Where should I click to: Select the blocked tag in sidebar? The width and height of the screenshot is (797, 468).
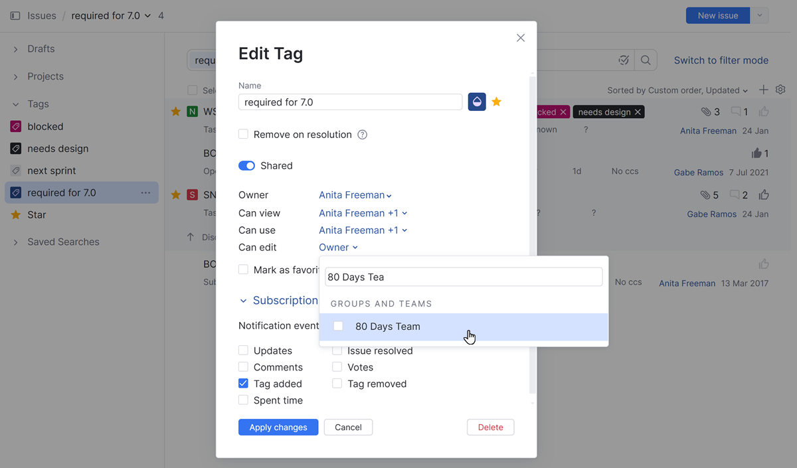tap(45, 127)
